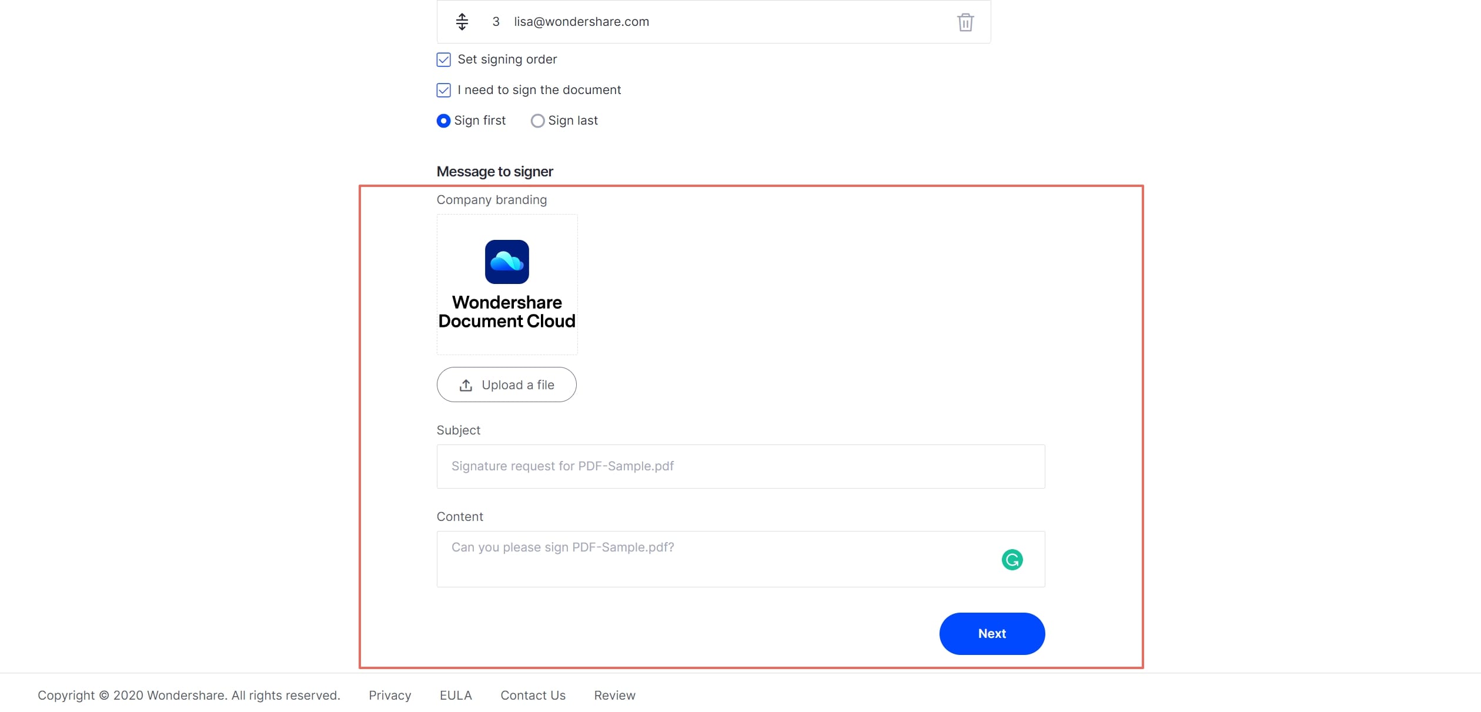Open the EULA footer link
The height and width of the screenshot is (712, 1481).
click(456, 695)
